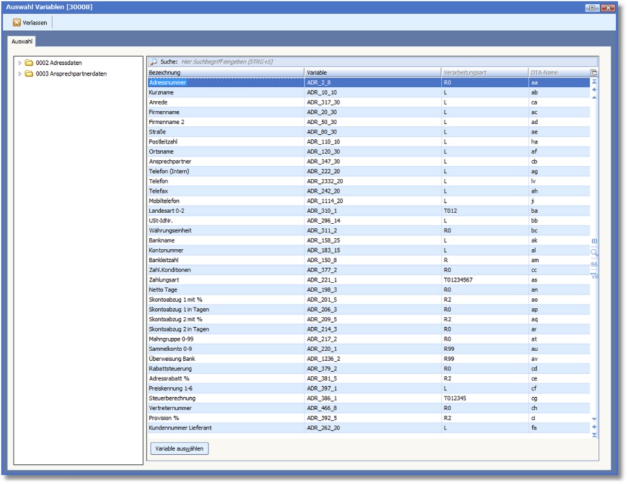627x484 pixels.
Task: Jump to the first row with top arrow
Action: click(594, 82)
